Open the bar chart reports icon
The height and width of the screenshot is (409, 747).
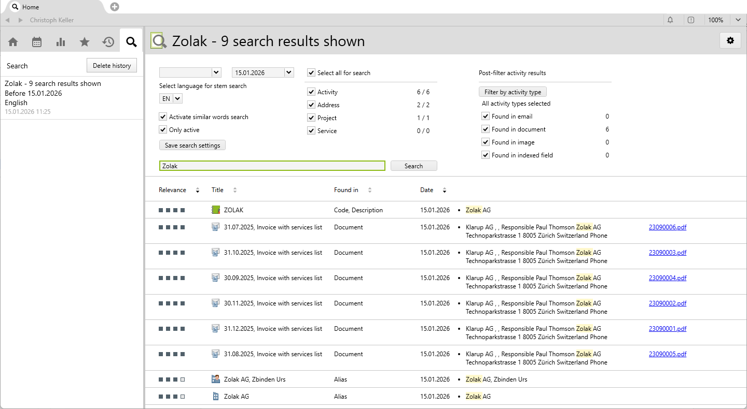(61, 42)
